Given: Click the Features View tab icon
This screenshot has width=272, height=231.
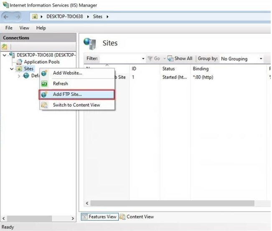Looking at the screenshot, I should tap(85, 217).
